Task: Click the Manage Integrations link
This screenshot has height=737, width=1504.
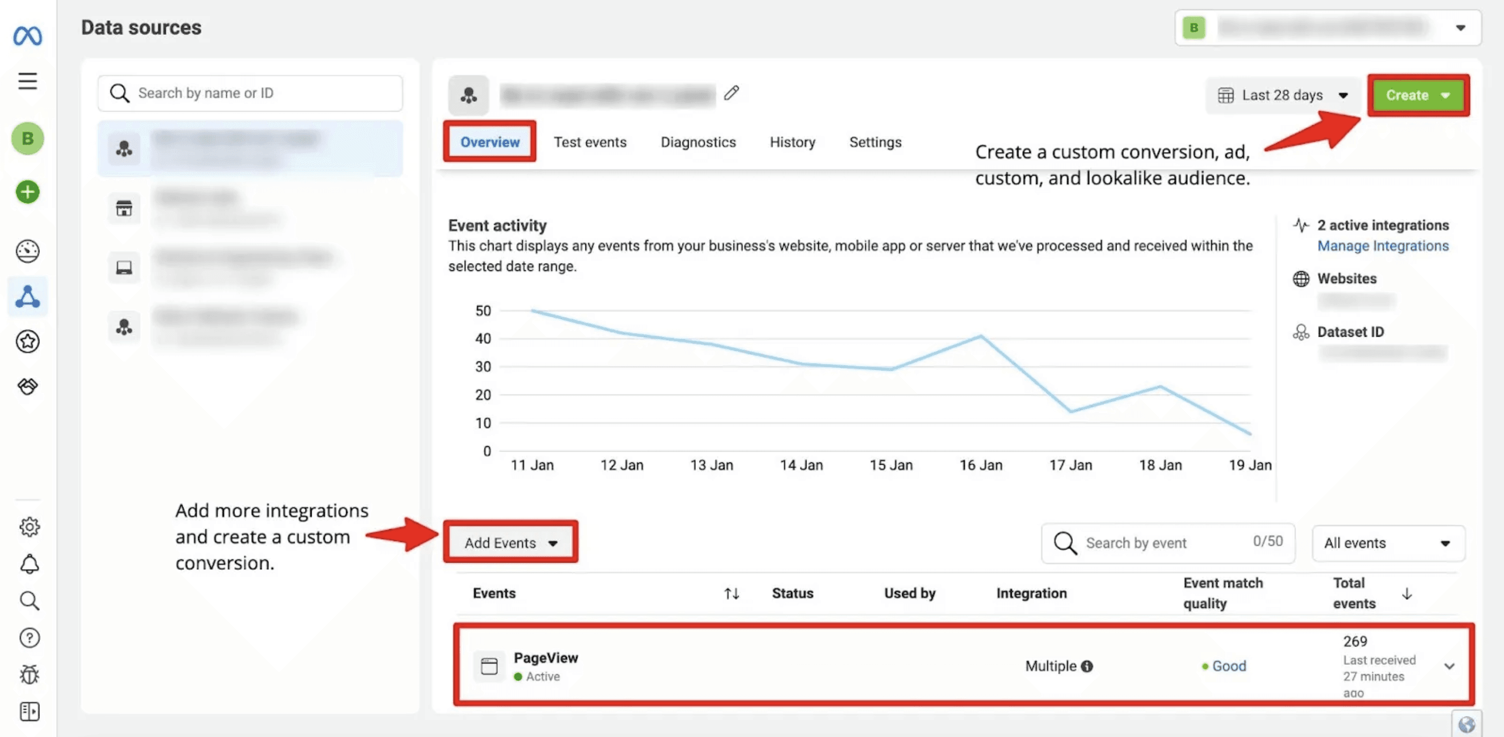Action: (x=1382, y=246)
